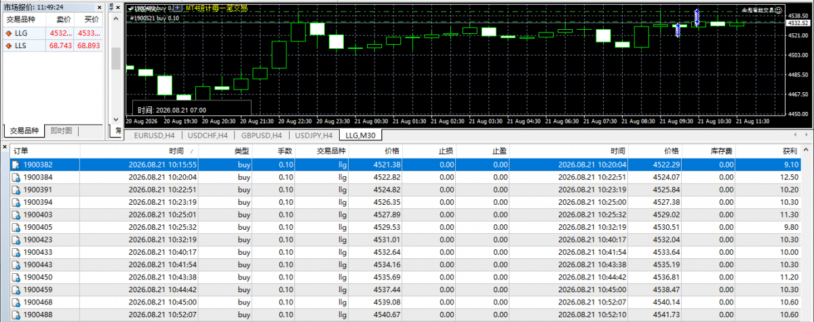Click the order icon for 1900488
This screenshot has height=322, width=814.
(x=16, y=315)
